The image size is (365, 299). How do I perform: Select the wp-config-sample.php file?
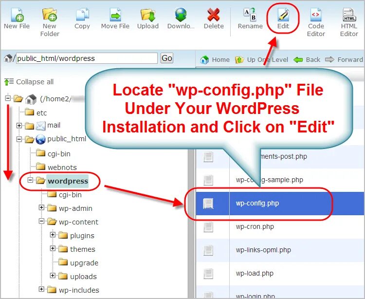(x=269, y=180)
